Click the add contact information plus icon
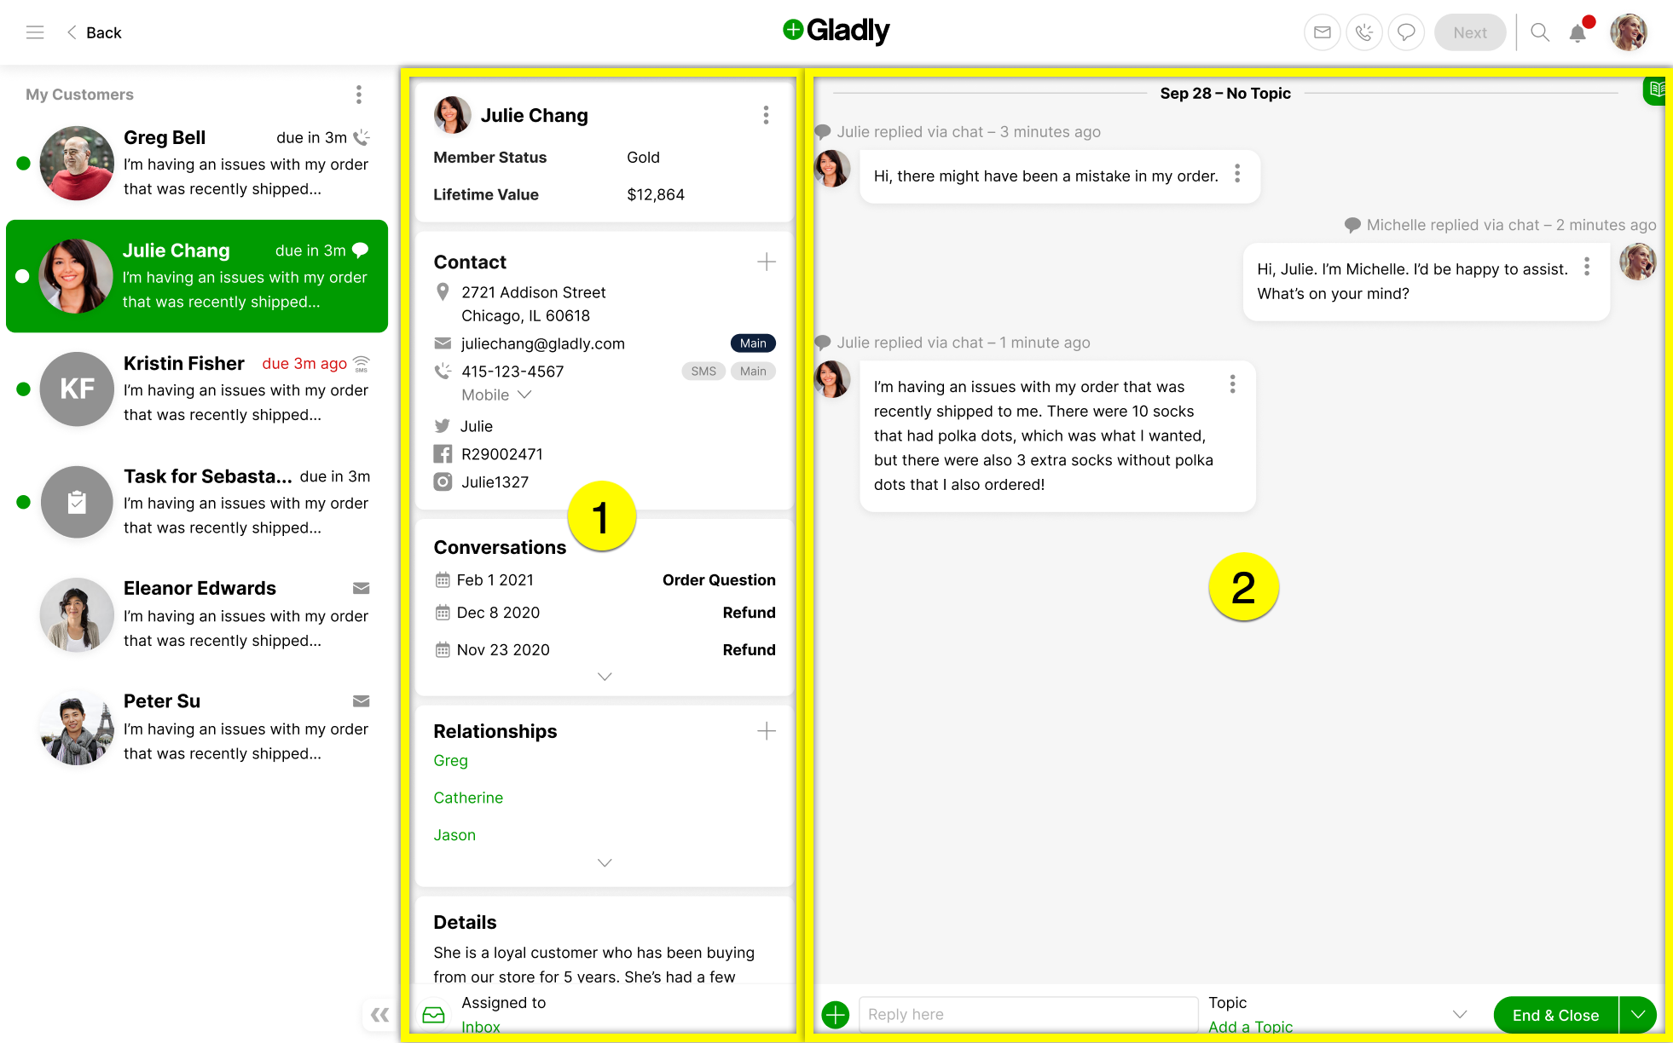1673x1043 pixels. 764,262
